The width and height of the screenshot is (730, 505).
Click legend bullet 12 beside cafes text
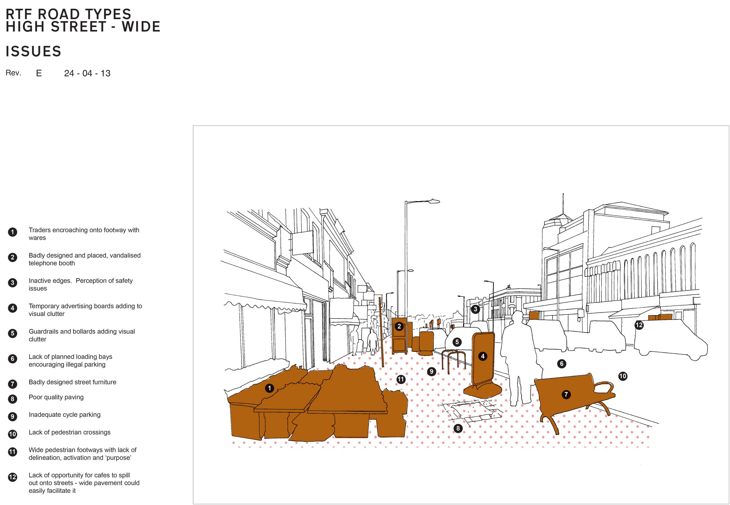[13, 477]
